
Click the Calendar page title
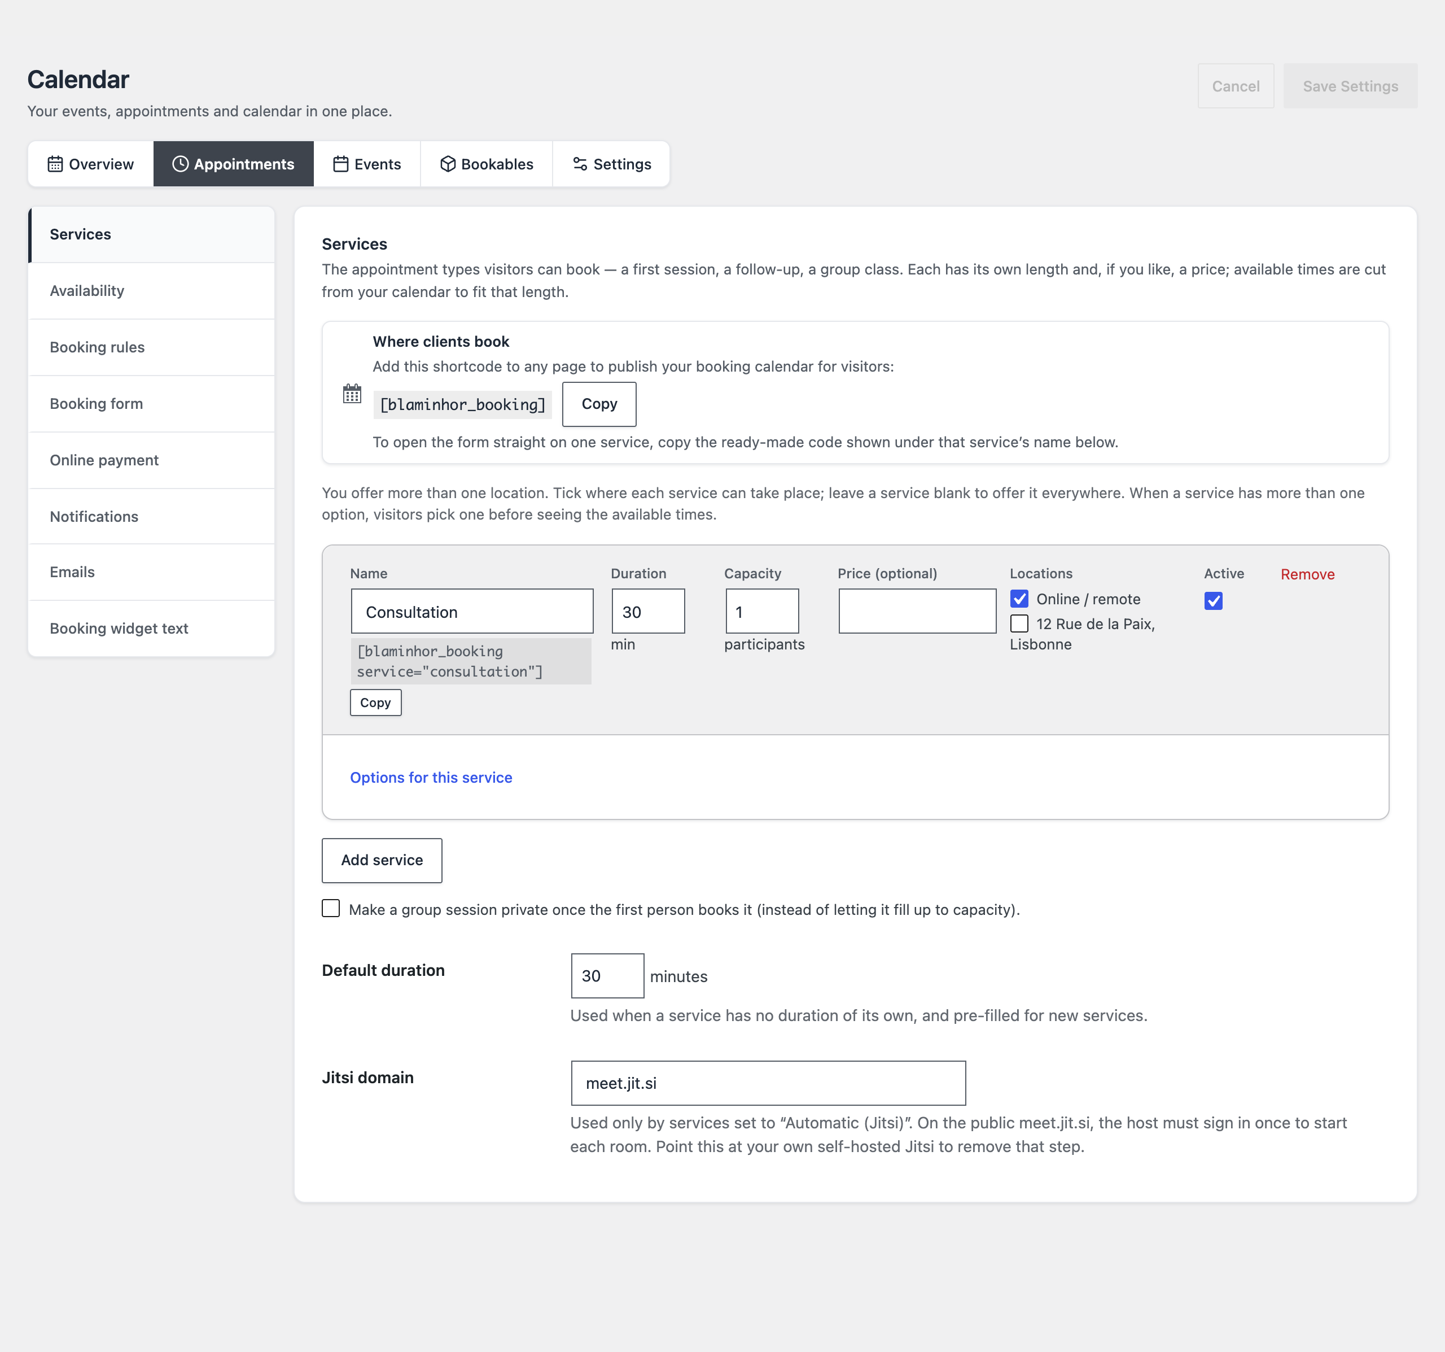(x=78, y=79)
